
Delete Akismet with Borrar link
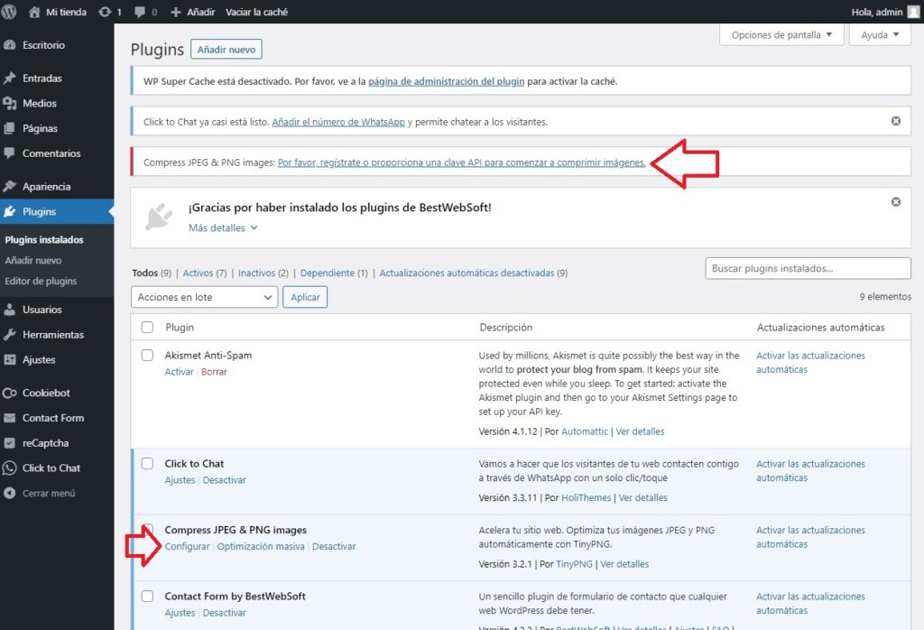point(214,372)
